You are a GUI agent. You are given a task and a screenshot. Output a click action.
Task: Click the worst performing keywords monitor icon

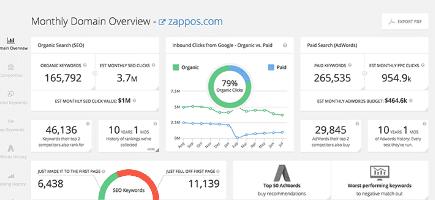(379, 173)
